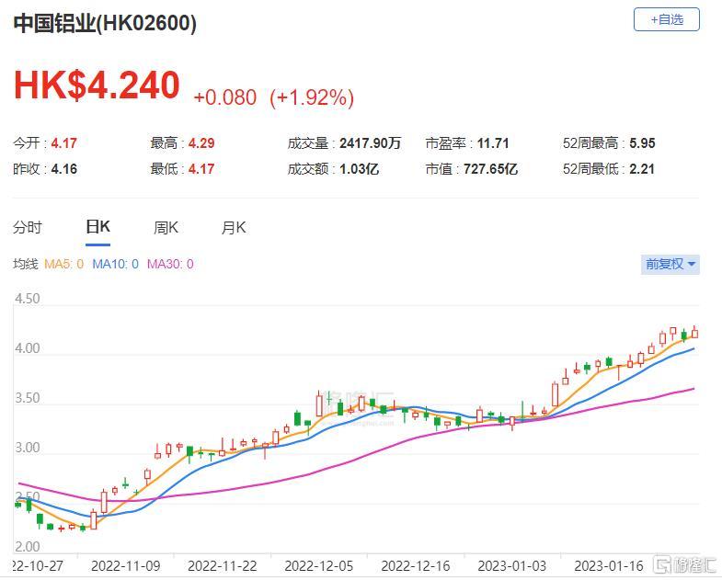Click the 均线 moving averages label
The image size is (722, 580).
point(26,264)
